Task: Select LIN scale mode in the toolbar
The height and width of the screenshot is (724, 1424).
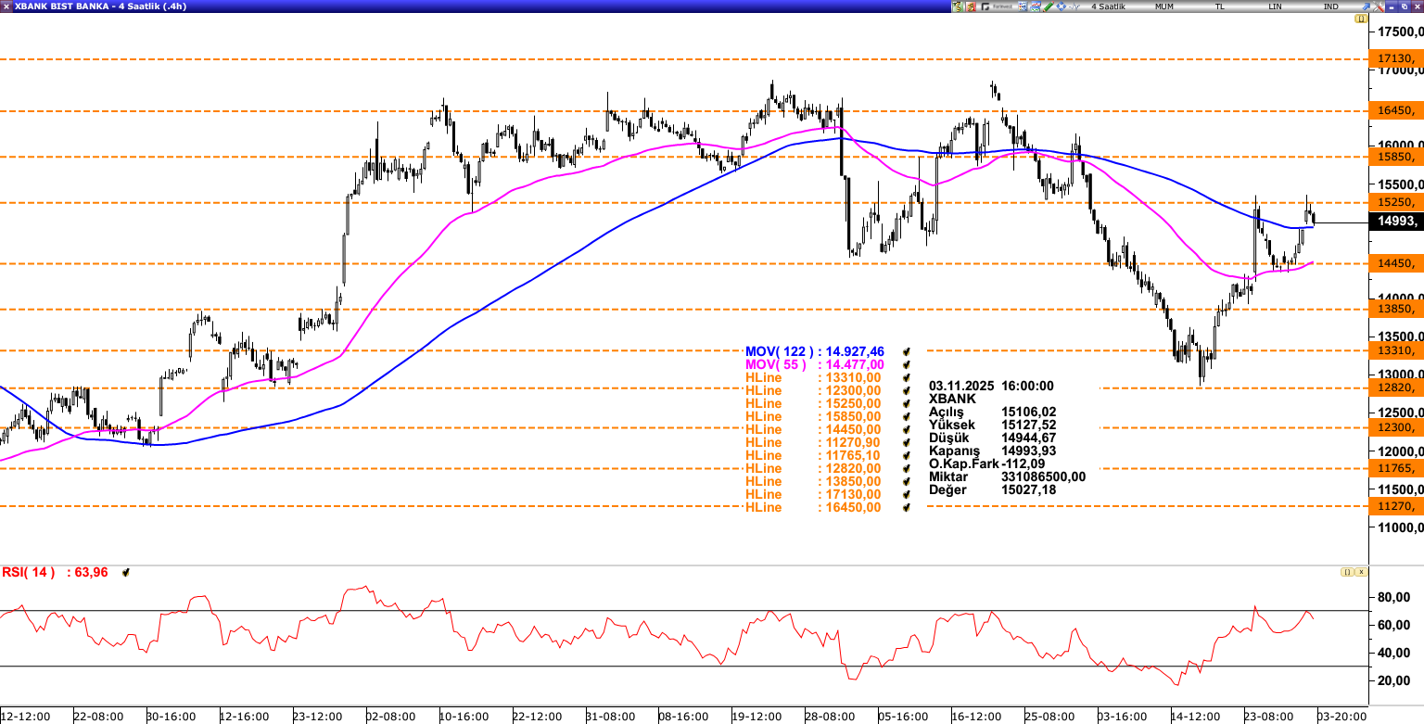Action: click(x=1275, y=6)
